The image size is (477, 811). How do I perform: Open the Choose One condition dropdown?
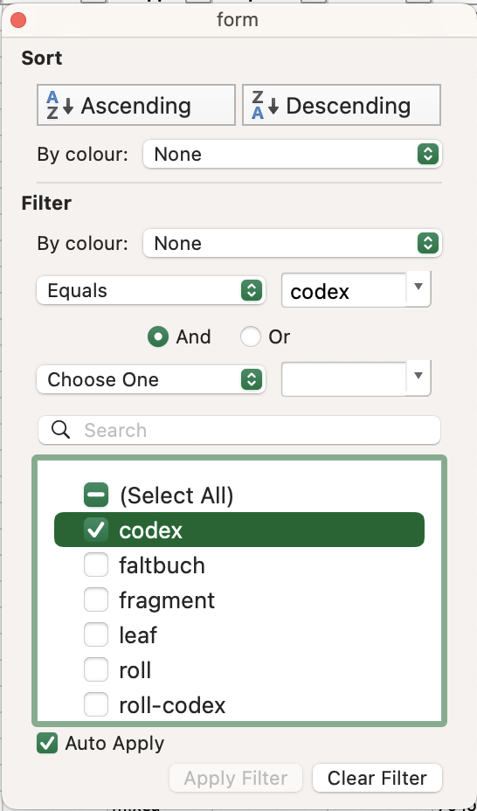click(151, 379)
